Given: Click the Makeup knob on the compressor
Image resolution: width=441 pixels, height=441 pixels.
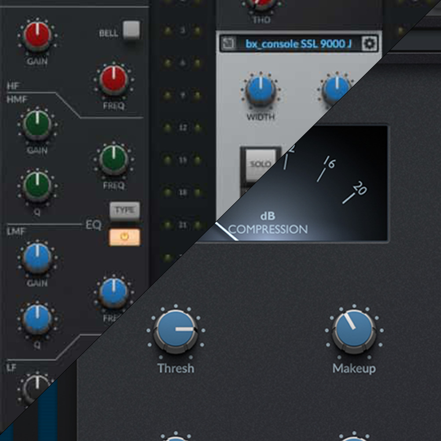Looking at the screenshot, I should [354, 331].
